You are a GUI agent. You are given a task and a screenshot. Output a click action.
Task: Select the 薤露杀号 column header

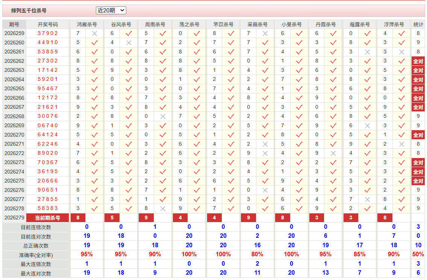coord(359,24)
